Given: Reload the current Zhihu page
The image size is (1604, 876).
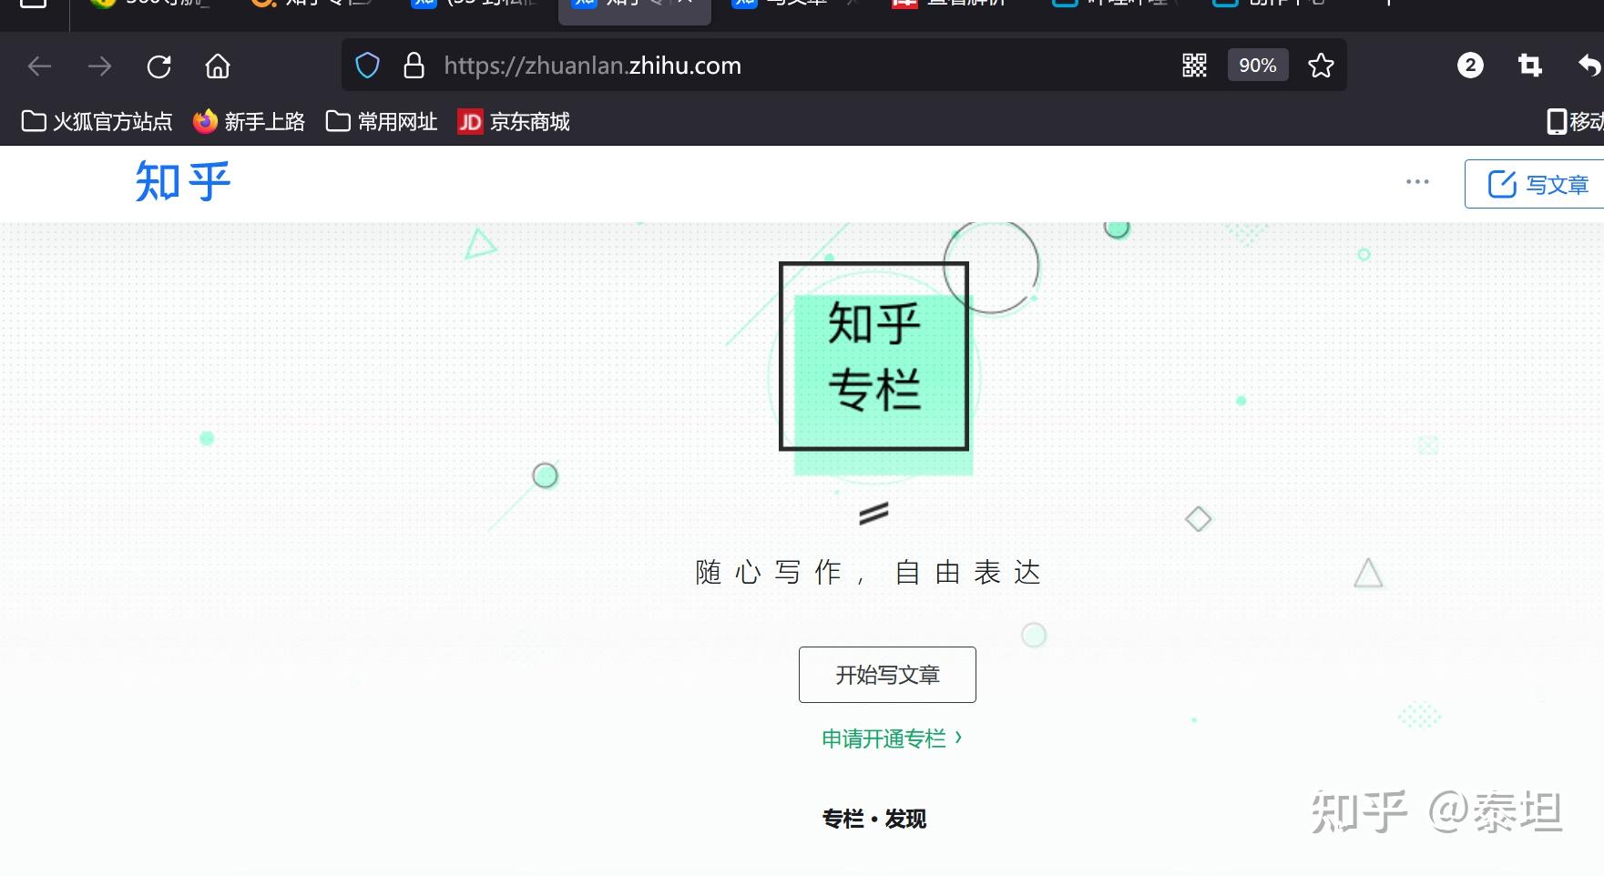Looking at the screenshot, I should tap(159, 66).
